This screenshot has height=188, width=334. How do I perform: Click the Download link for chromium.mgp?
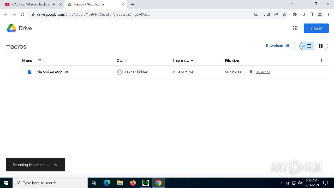263,72
